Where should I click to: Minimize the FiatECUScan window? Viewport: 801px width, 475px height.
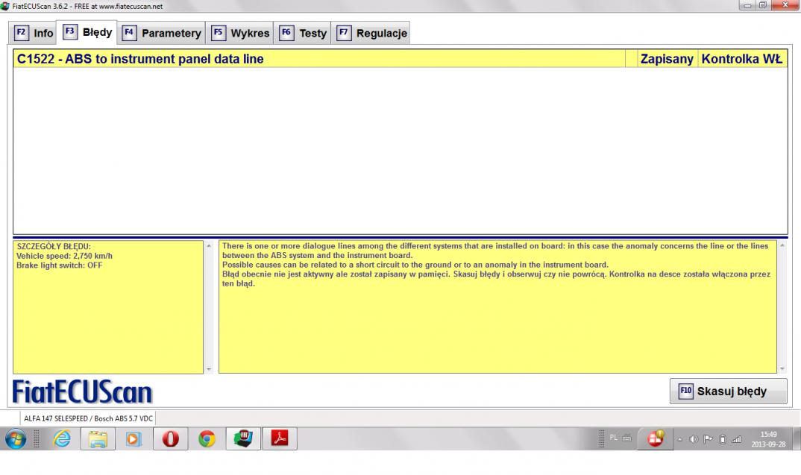747,5
